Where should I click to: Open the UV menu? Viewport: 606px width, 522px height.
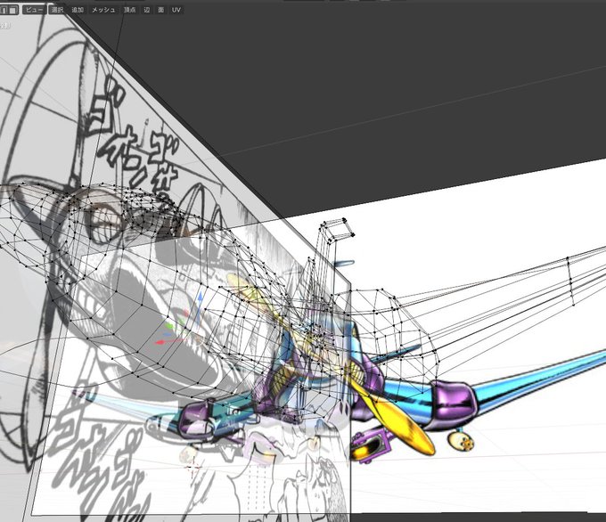176,10
